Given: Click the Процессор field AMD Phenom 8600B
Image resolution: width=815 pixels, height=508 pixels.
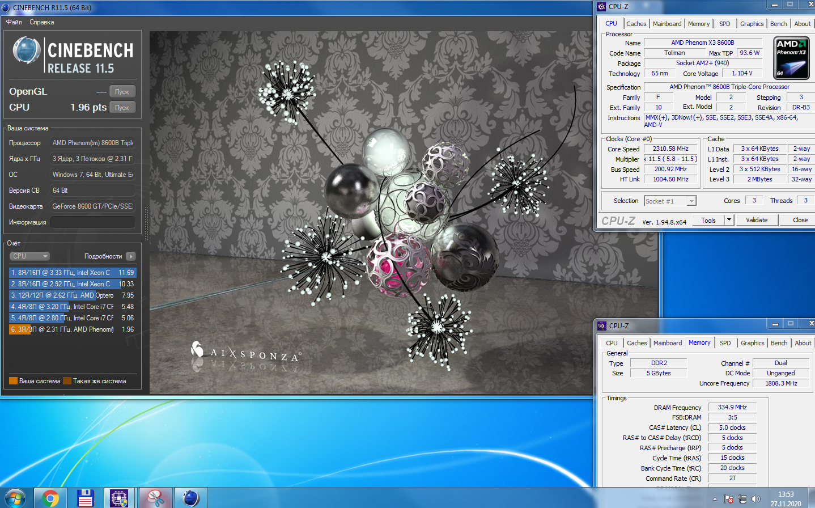Looking at the screenshot, I should pos(92,143).
